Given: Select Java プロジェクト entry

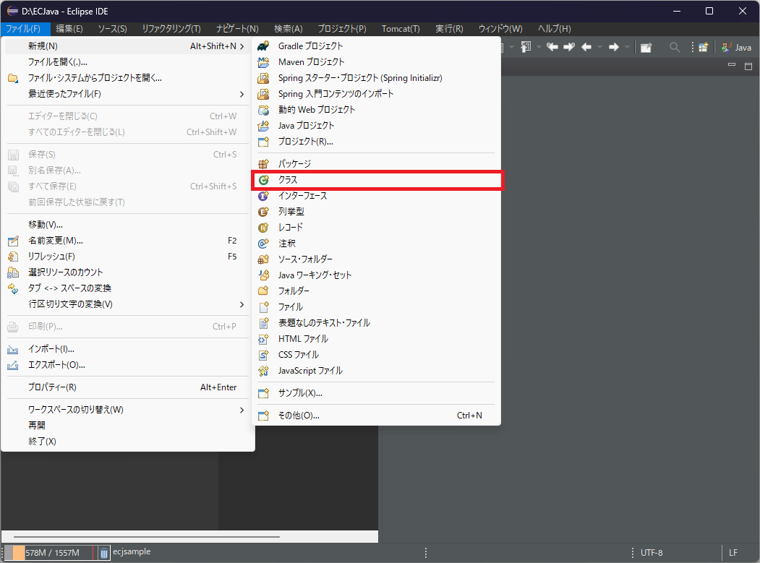Looking at the screenshot, I should 376,126.
